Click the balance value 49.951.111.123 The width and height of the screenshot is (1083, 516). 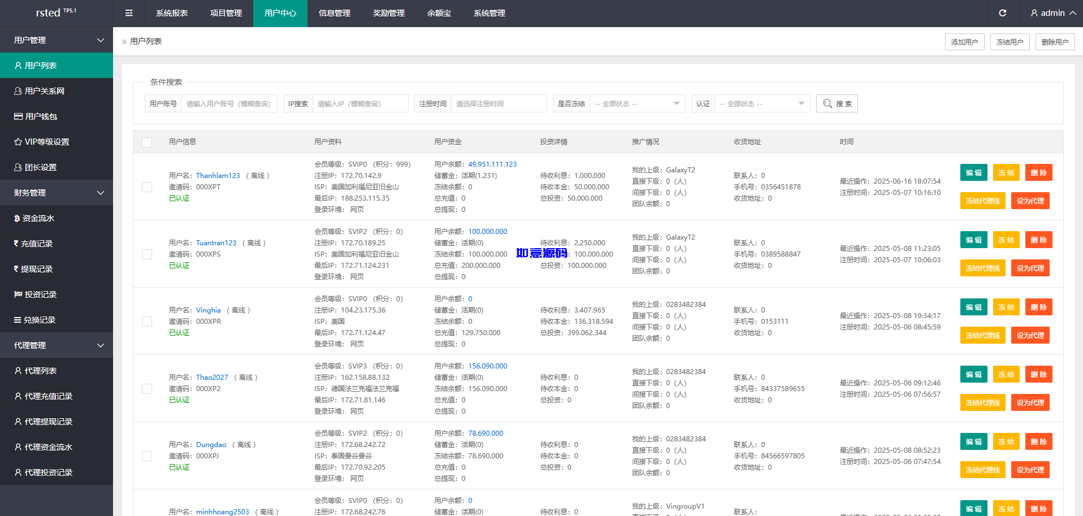tap(492, 164)
